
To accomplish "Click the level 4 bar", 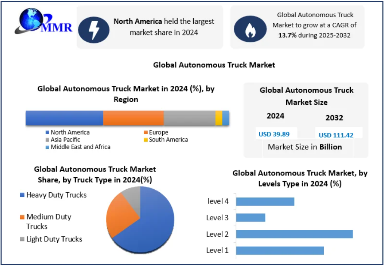I will [265, 201].
